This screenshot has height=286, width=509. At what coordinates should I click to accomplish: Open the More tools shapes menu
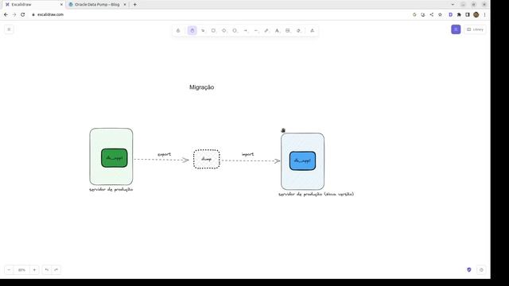click(x=313, y=30)
